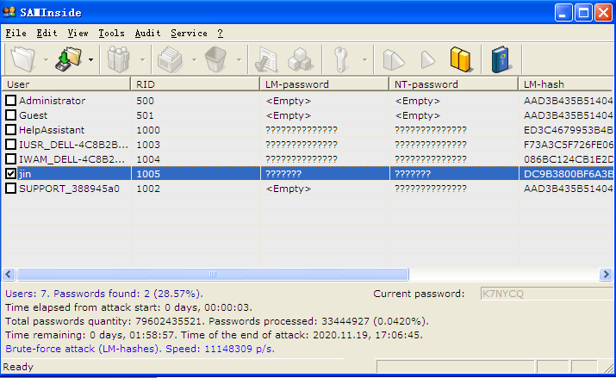The image size is (616, 378).
Task: Pause the attack with the yellow bars icon
Action: click(x=460, y=59)
